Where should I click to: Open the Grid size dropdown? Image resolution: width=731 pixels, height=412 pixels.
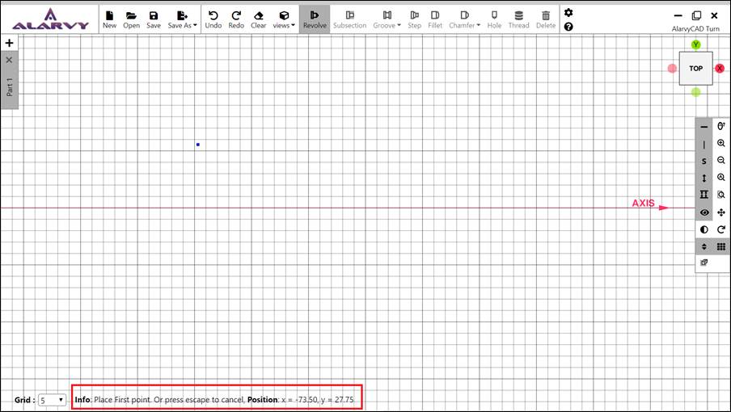52,400
